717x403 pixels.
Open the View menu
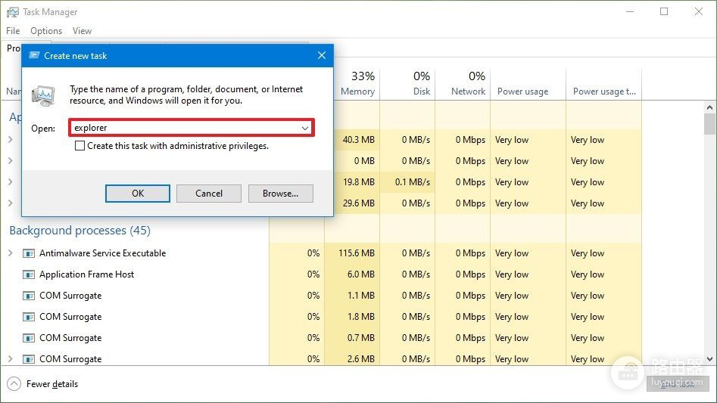coord(82,30)
